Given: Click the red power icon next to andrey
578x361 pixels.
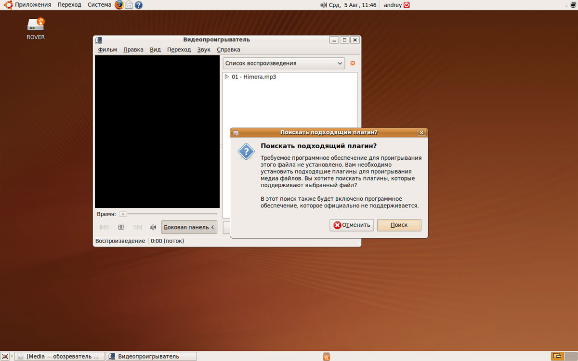Looking at the screenshot, I should click(x=407, y=5).
